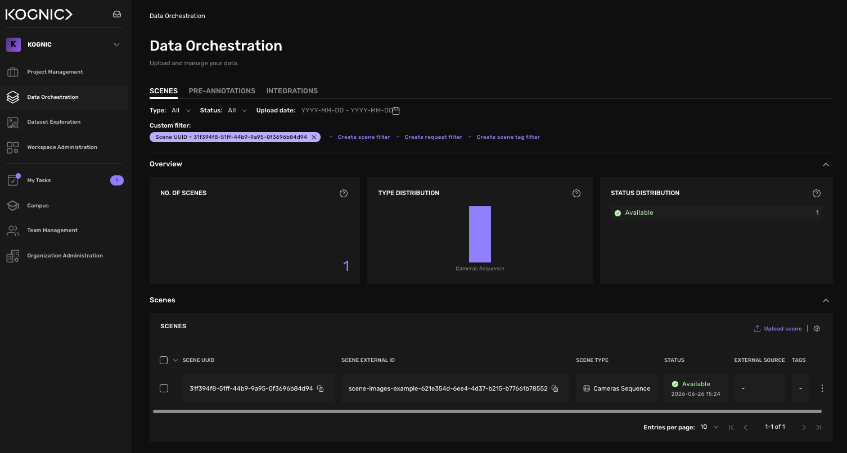Click the Scene UUID column header
Screen dimensions: 847x453
[x=199, y=360]
